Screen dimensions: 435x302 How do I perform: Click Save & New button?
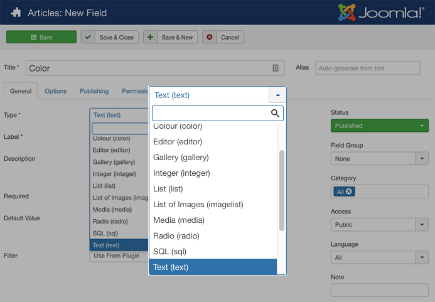click(170, 37)
